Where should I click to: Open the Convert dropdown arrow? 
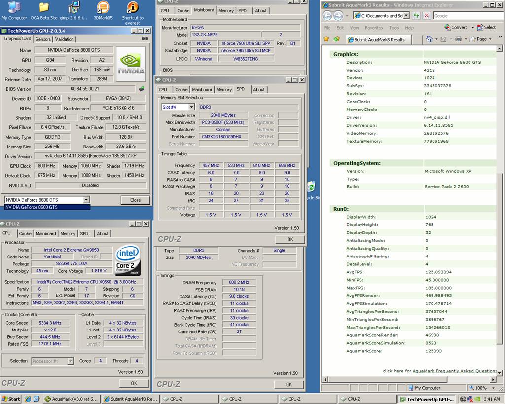473,28
